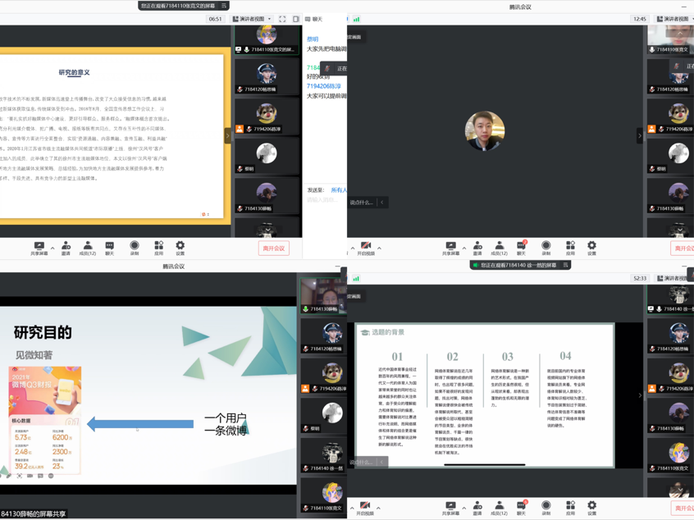Click 蔡明 sender name in chat panel
Viewport: 694px width, 520px height.
pyautogui.click(x=313, y=39)
